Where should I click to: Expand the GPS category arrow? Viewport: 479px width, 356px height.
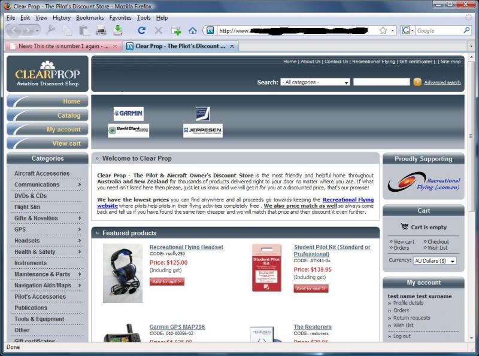[80, 229]
